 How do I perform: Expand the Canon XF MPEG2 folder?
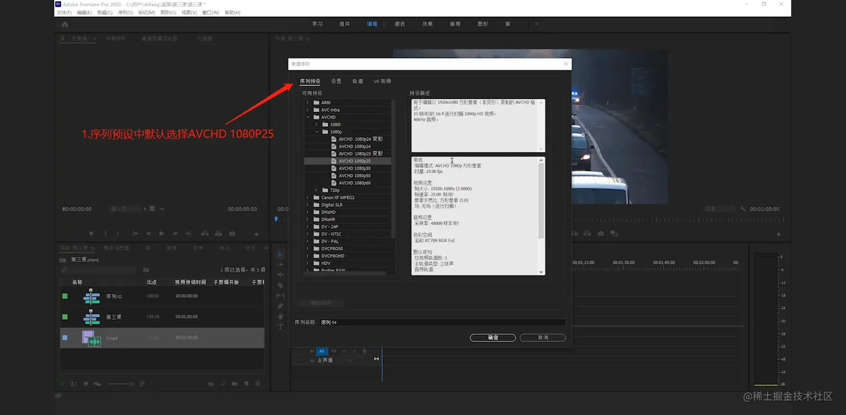[307, 197]
